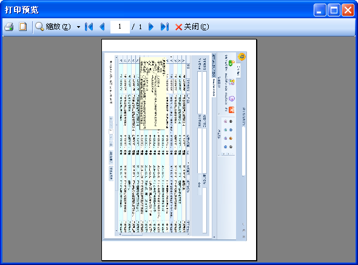Click the orange round logo in preview
358x265 pixels.
coord(241,57)
